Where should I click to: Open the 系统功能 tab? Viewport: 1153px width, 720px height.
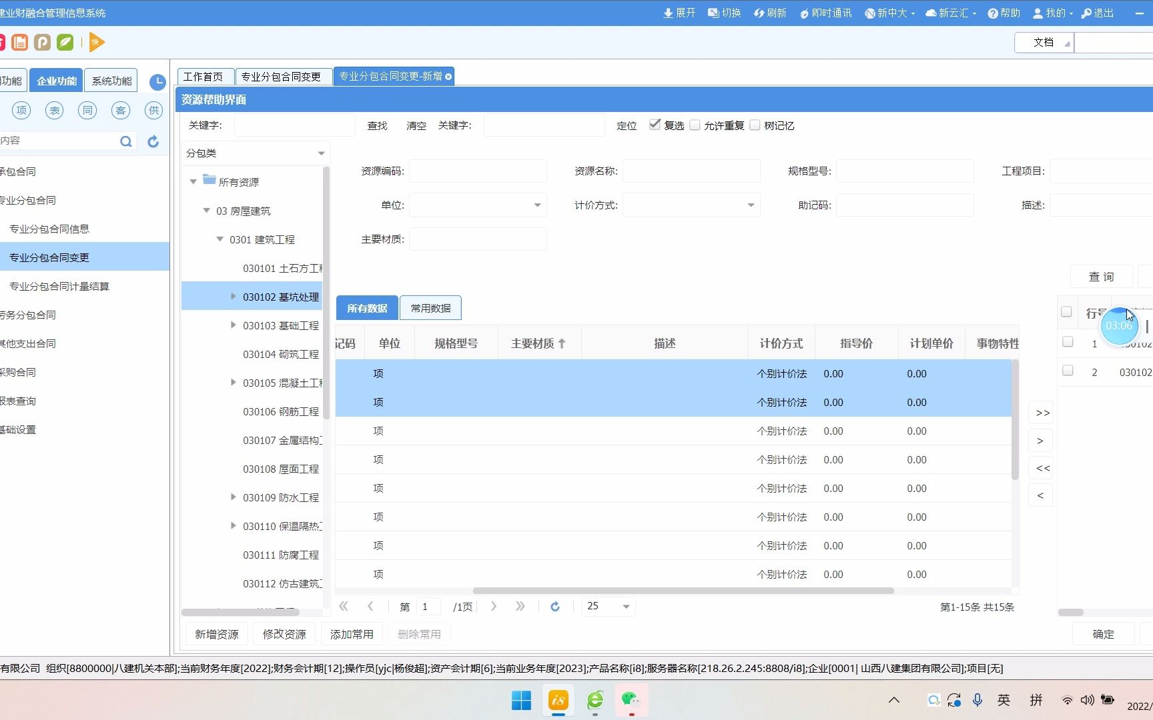tap(111, 81)
